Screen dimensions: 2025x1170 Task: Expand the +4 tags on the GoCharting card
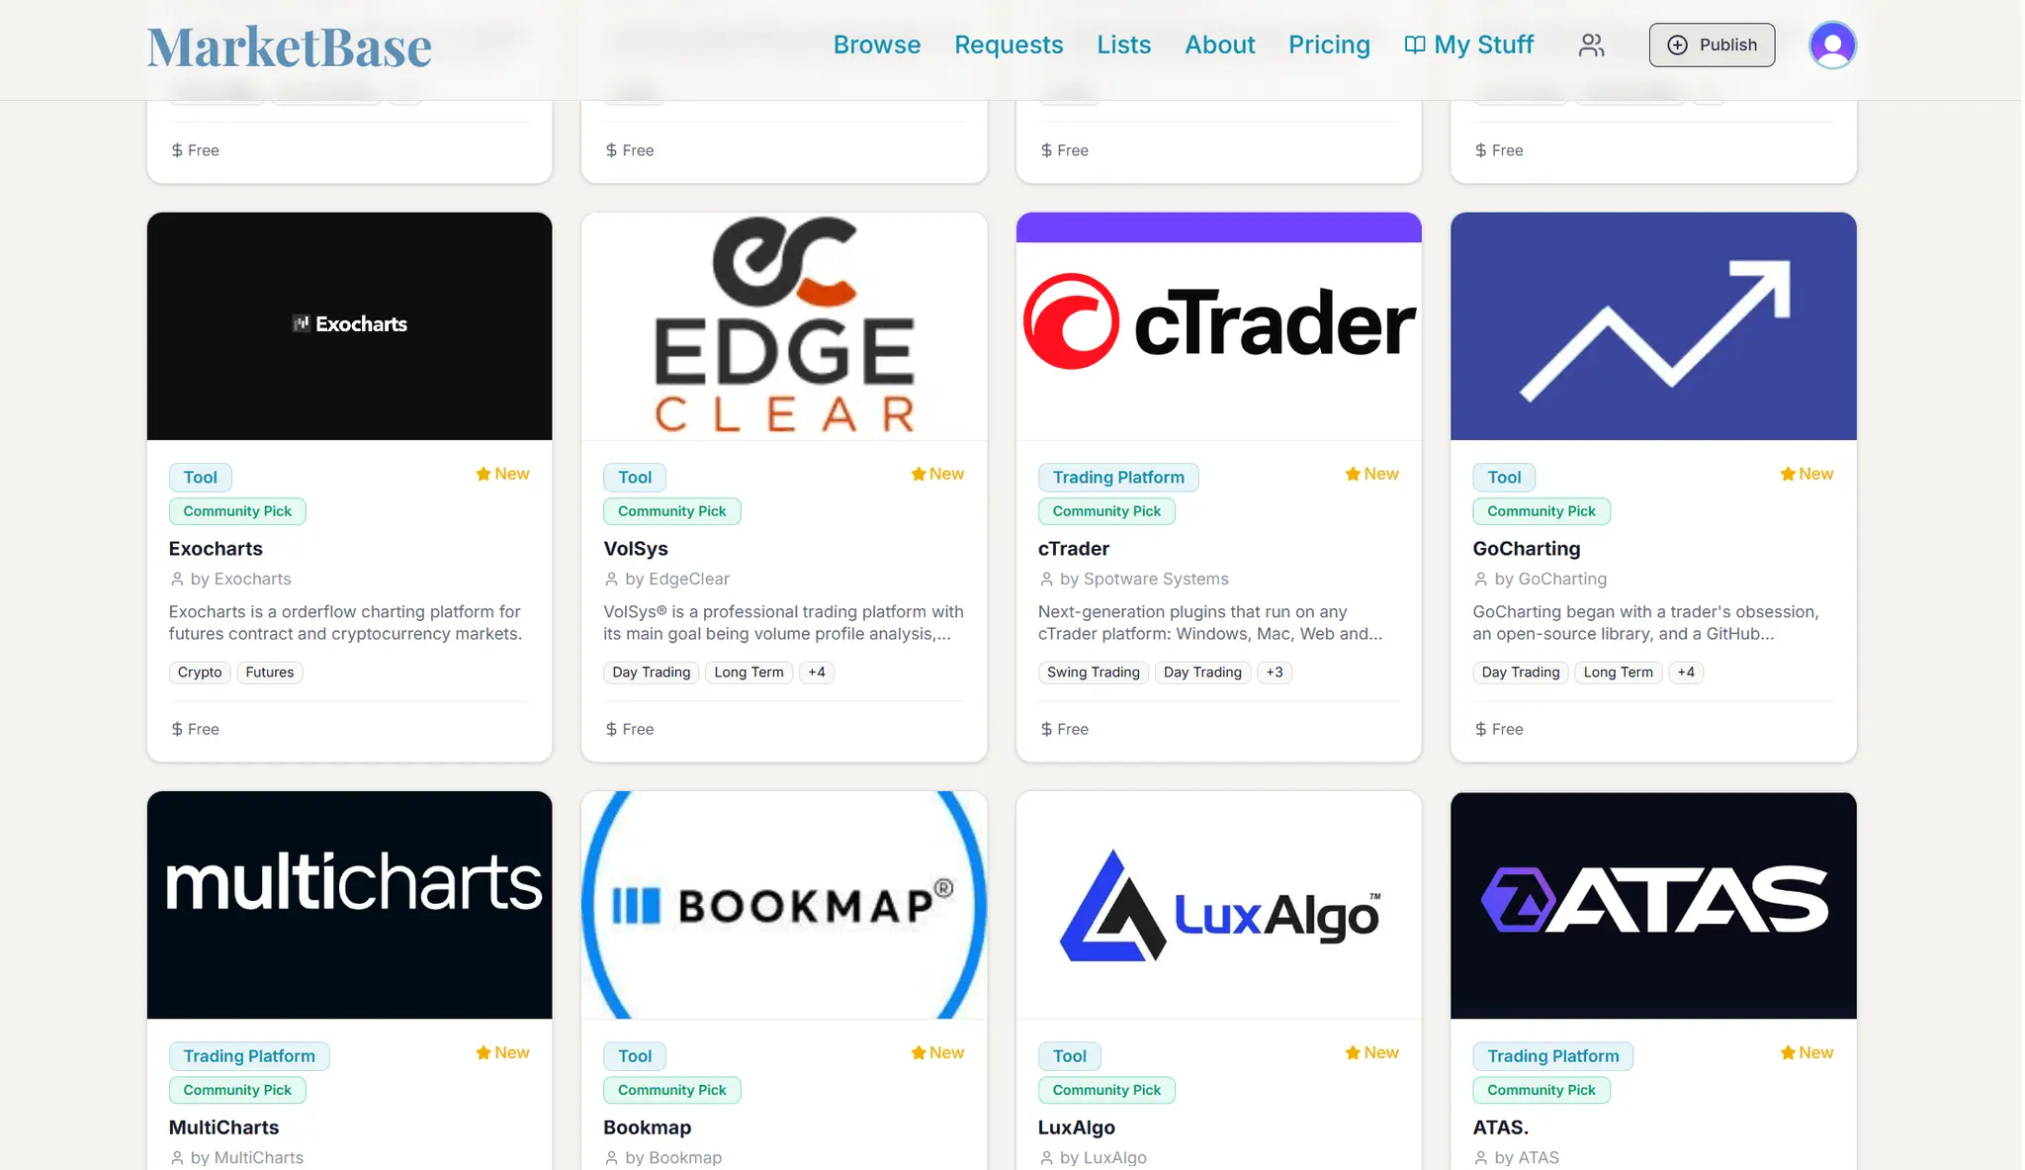(x=1686, y=672)
